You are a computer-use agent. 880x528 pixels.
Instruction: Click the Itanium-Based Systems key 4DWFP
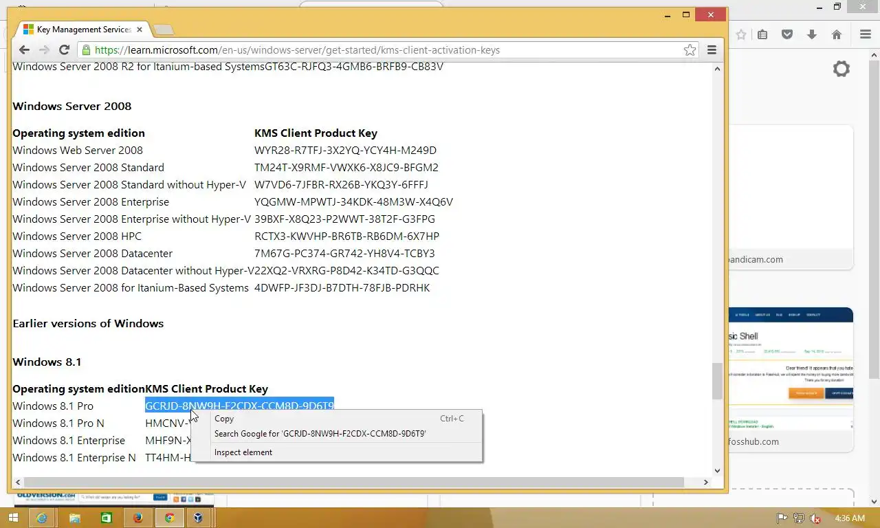[342, 287]
